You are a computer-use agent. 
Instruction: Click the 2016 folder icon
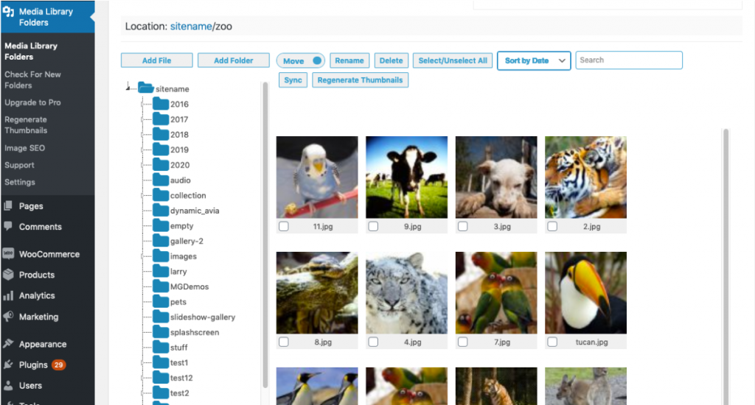161,103
